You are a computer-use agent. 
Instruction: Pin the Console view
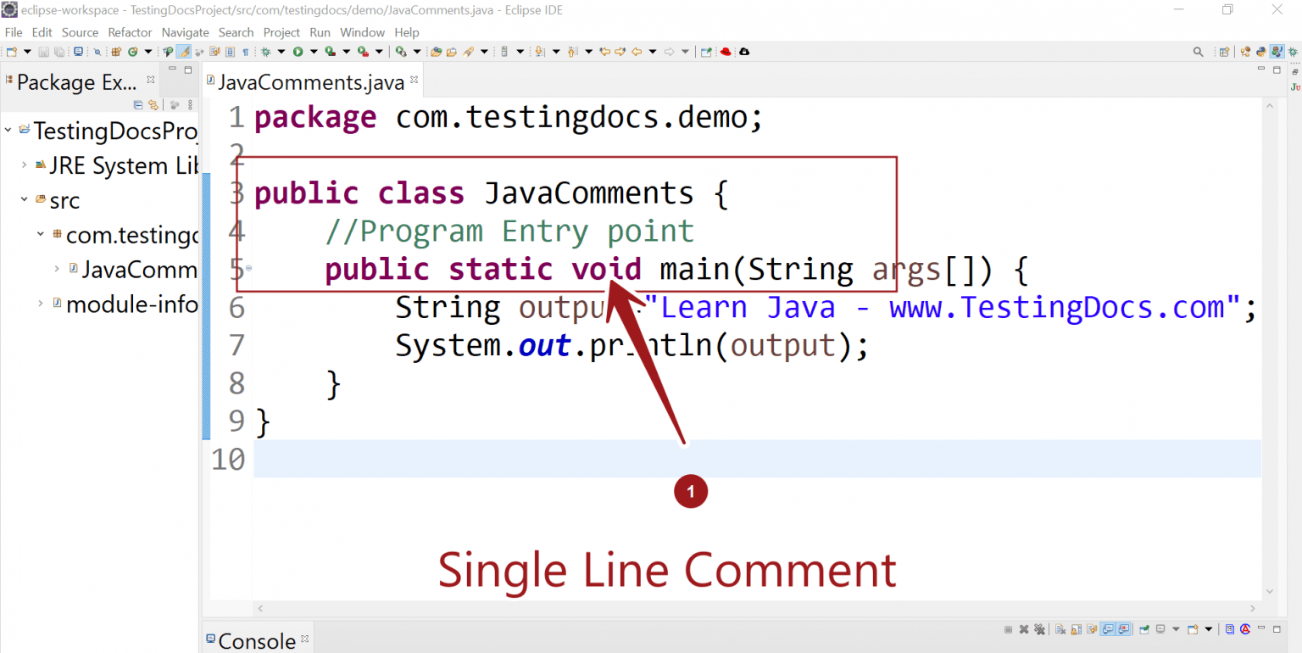(x=1144, y=628)
